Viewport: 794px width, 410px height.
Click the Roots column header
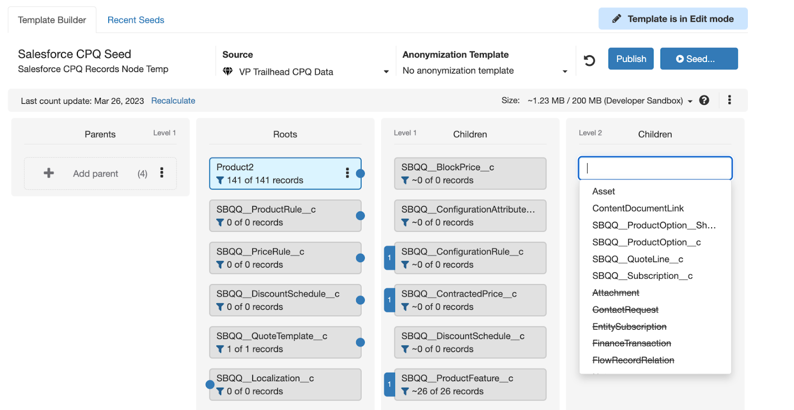click(x=285, y=135)
